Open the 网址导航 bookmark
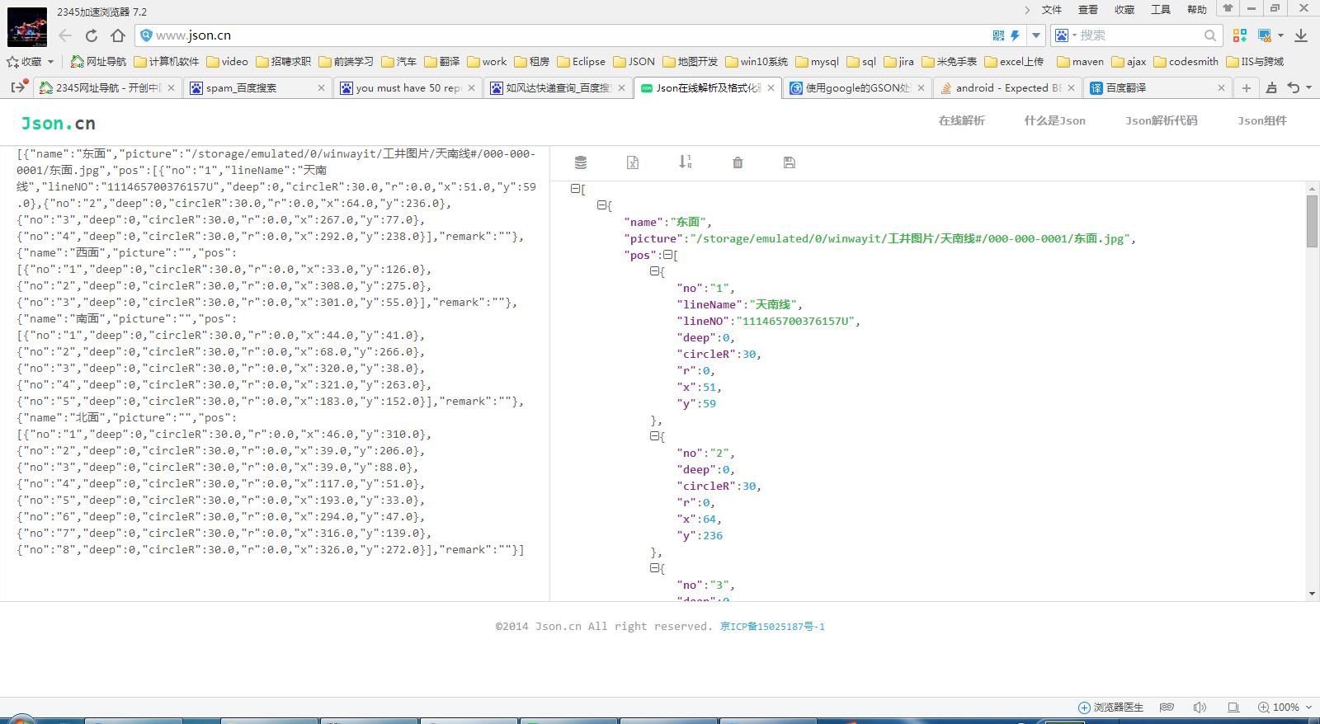This screenshot has height=724, width=1320. (x=98, y=62)
